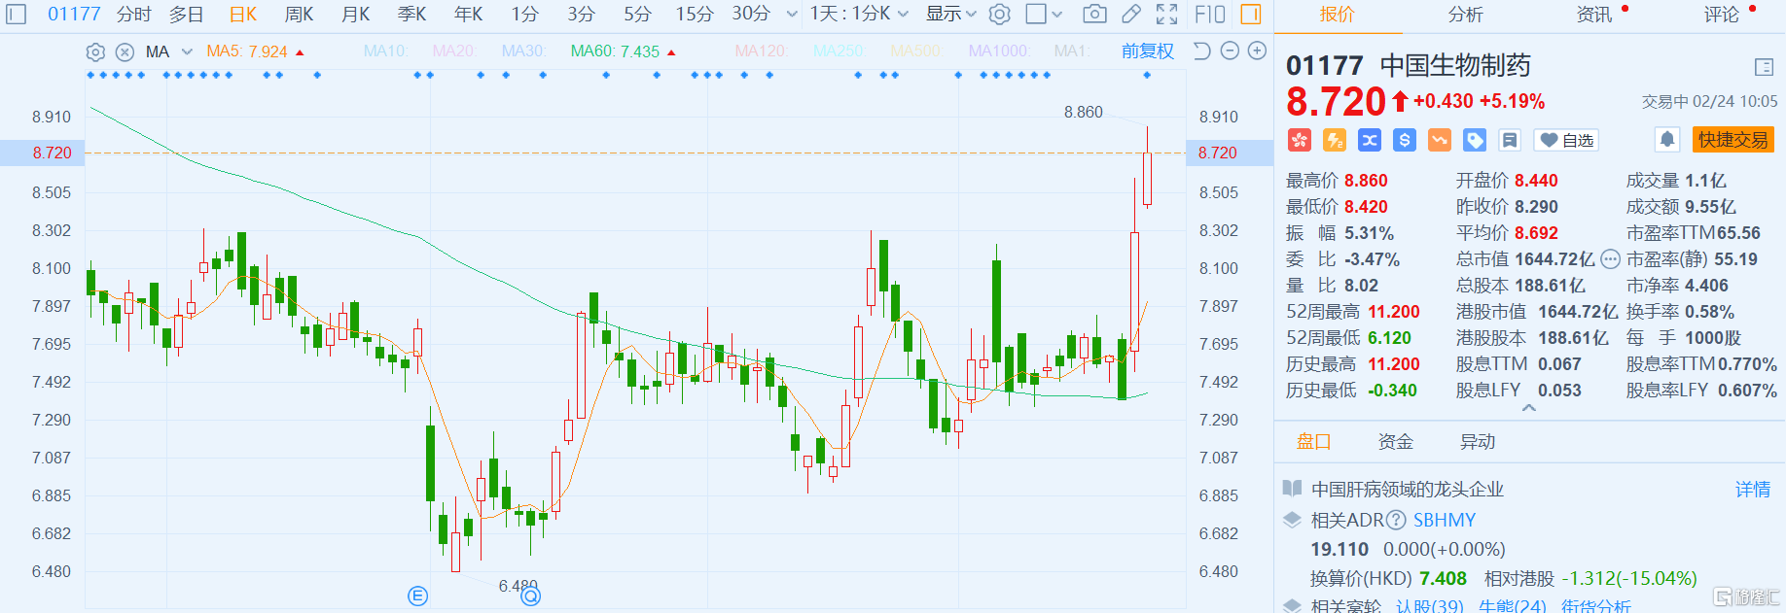Click the camera screenshot icon
1786x613 pixels.
click(x=1094, y=14)
